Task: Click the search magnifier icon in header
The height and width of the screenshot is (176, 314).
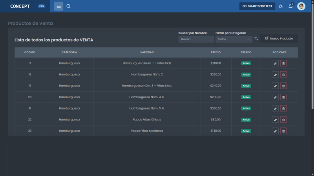Action: (69, 6)
